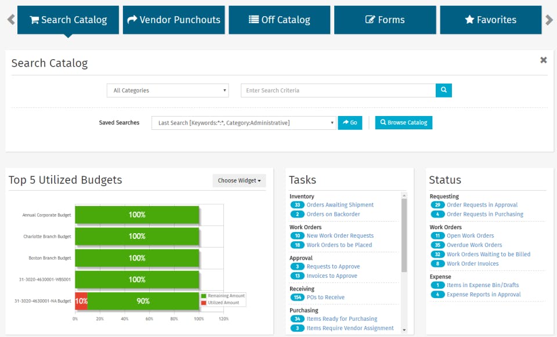Switch to the Vendor Punchouts tab
Screen dimensions: 557x337
point(173,20)
